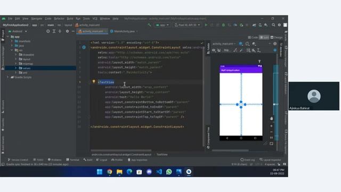The height and width of the screenshot is (192, 341).
Task: Toggle the View Options eye icon
Action: pyautogui.click(x=214, y=50)
